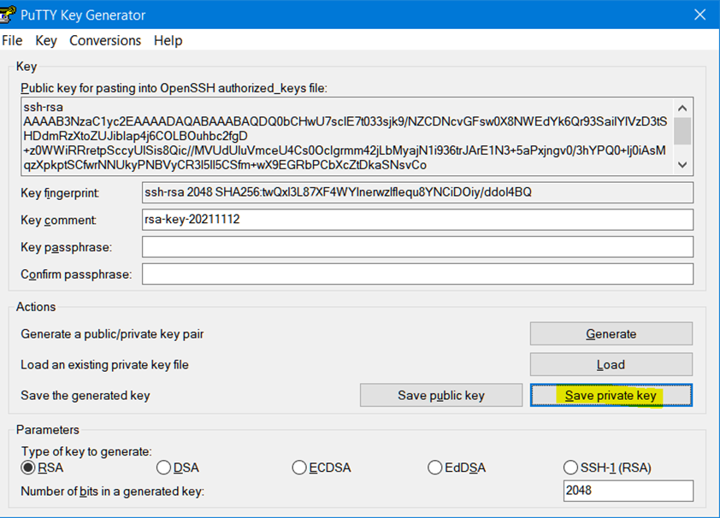
Task: Click the public key scrollbar up arrow
Action: coord(682,109)
